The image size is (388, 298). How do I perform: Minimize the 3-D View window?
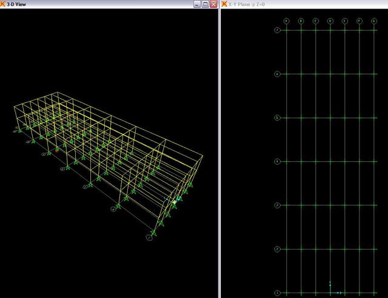(x=197, y=4)
